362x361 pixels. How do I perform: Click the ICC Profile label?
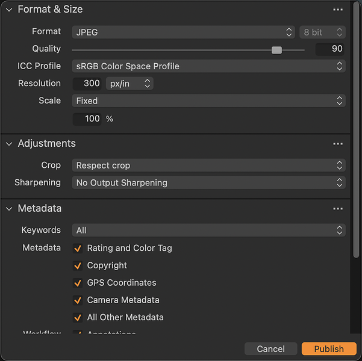coord(39,66)
